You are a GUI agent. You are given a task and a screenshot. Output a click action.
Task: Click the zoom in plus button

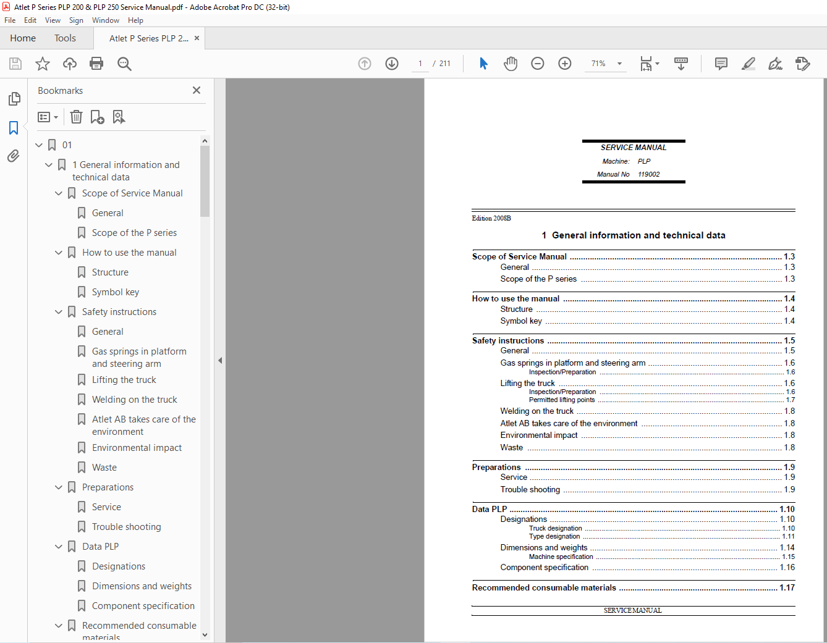pos(565,64)
